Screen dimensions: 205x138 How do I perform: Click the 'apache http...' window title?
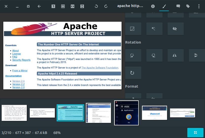tap(130, 6)
